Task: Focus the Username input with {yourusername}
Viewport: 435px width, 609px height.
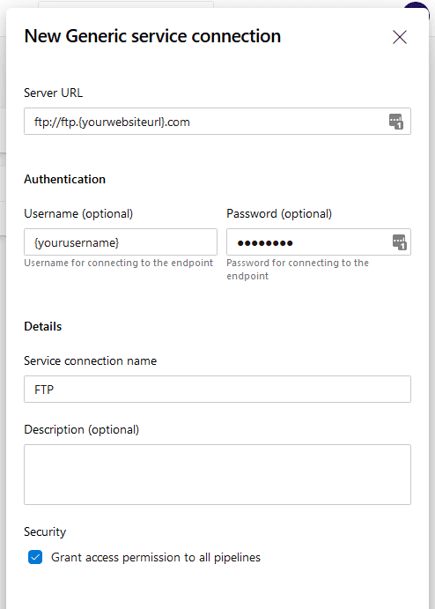Action: pyautogui.click(x=121, y=242)
